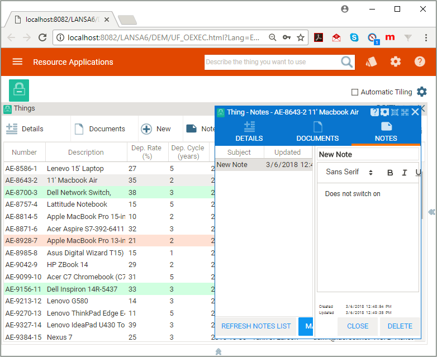Select row AE-8643-2 11' Macbook Air
The height and width of the screenshot is (357, 437).
pyautogui.click(x=110, y=180)
